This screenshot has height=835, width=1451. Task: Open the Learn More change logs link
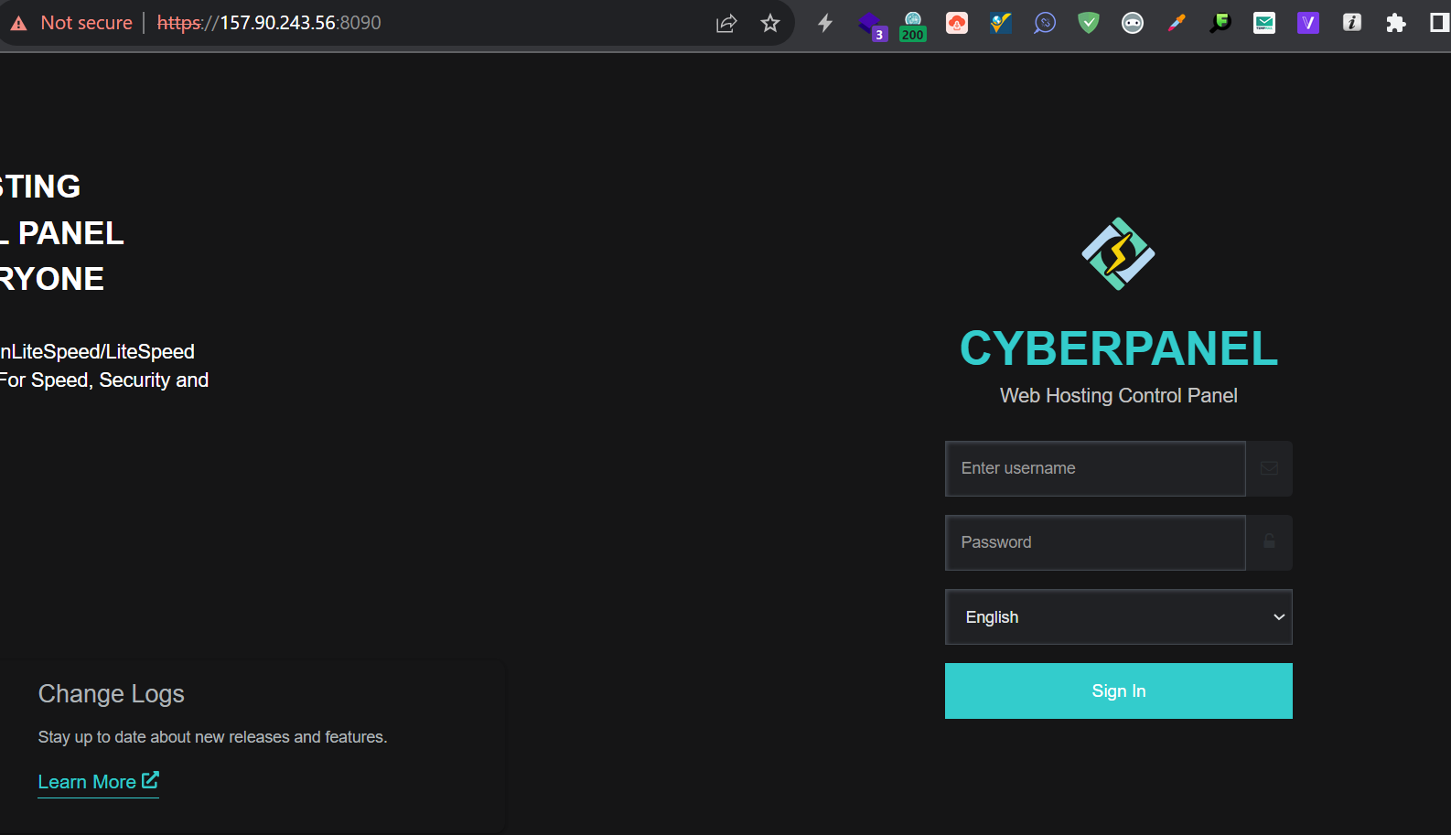[98, 782]
